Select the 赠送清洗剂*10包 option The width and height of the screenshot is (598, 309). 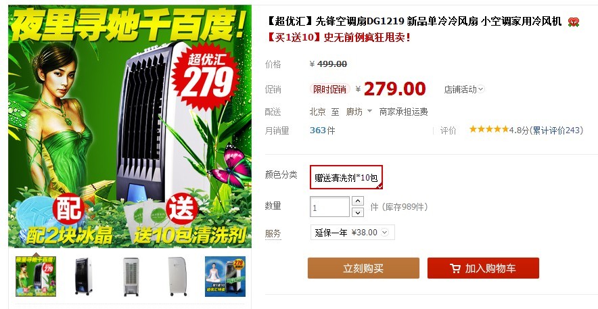346,177
